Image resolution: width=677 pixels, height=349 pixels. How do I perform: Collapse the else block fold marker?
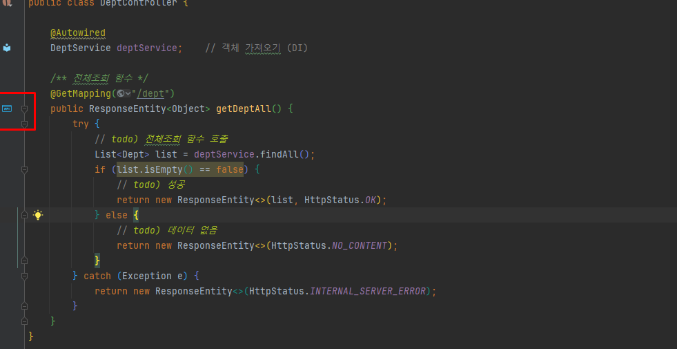[25, 214]
